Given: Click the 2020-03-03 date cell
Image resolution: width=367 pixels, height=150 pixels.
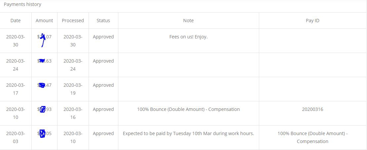Looking at the screenshot, I should [x=16, y=137].
